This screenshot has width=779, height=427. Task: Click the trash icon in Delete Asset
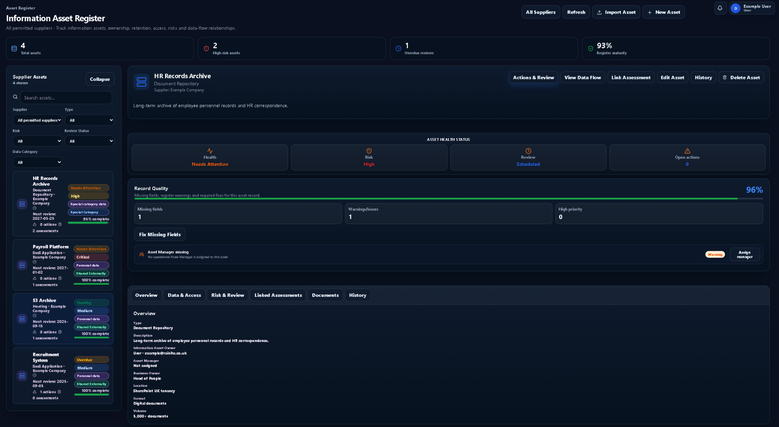point(725,77)
